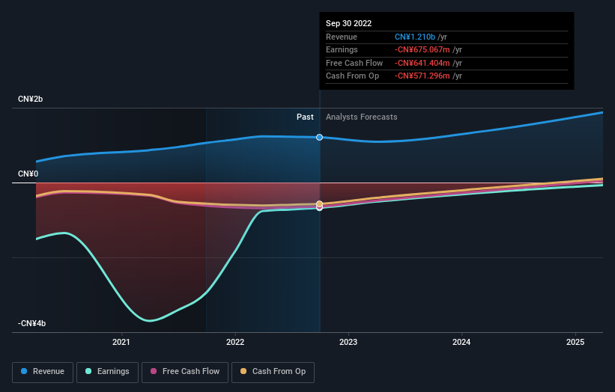615x392 pixels.
Task: Click the Past section label
Action: point(305,117)
